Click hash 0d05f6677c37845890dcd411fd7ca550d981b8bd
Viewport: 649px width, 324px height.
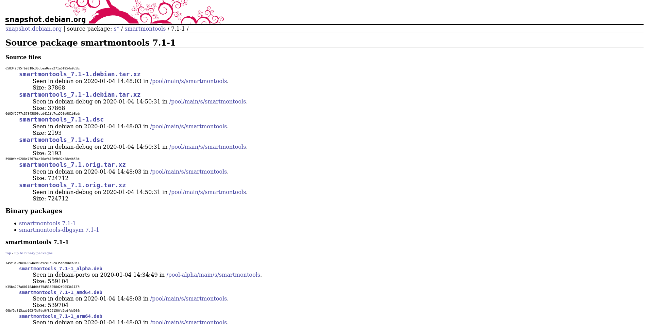coord(43,114)
